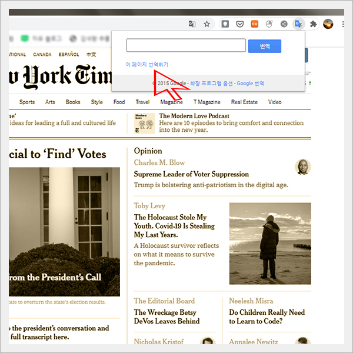353x353 pixels.
Task: Open Travel section
Action: tap(142, 102)
